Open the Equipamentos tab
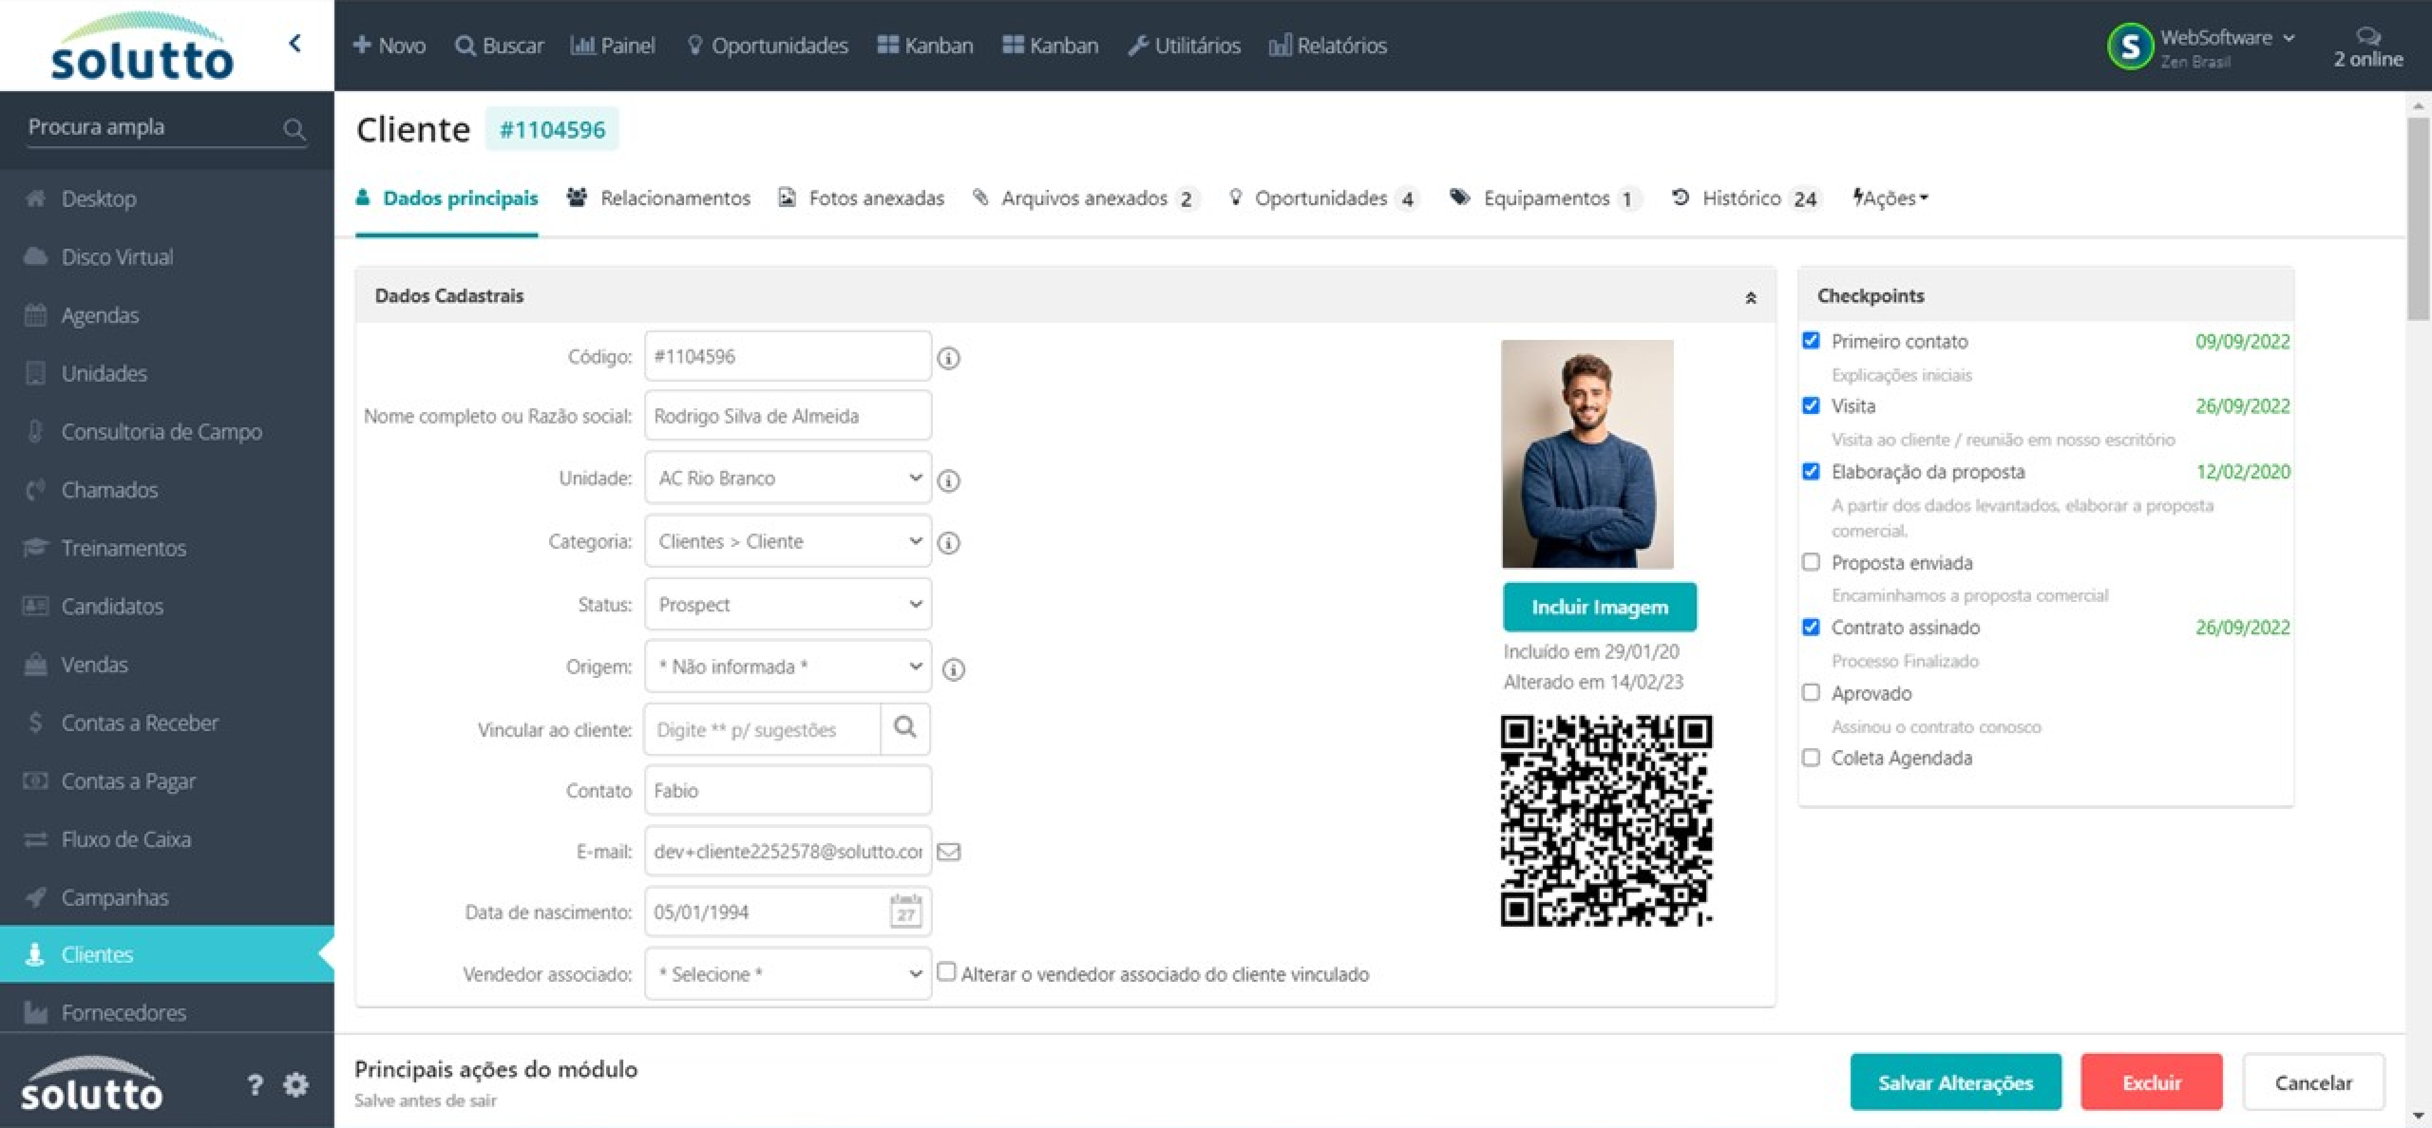The width and height of the screenshot is (2432, 1128). pos(1546,198)
